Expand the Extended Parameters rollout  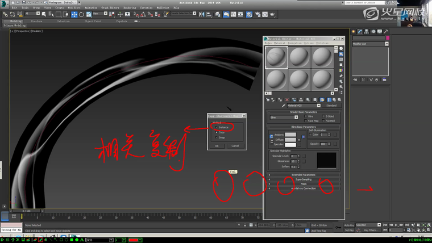click(304, 175)
